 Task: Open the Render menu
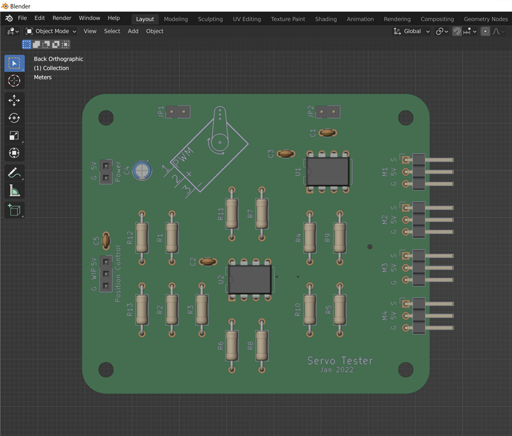point(62,18)
